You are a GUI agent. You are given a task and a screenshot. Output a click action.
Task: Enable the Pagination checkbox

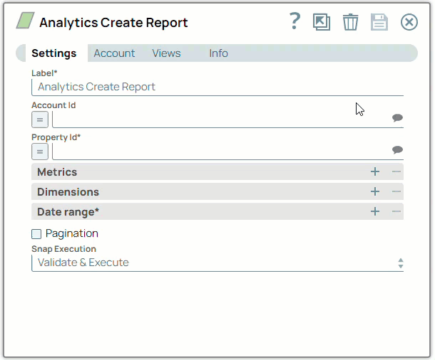pos(36,234)
